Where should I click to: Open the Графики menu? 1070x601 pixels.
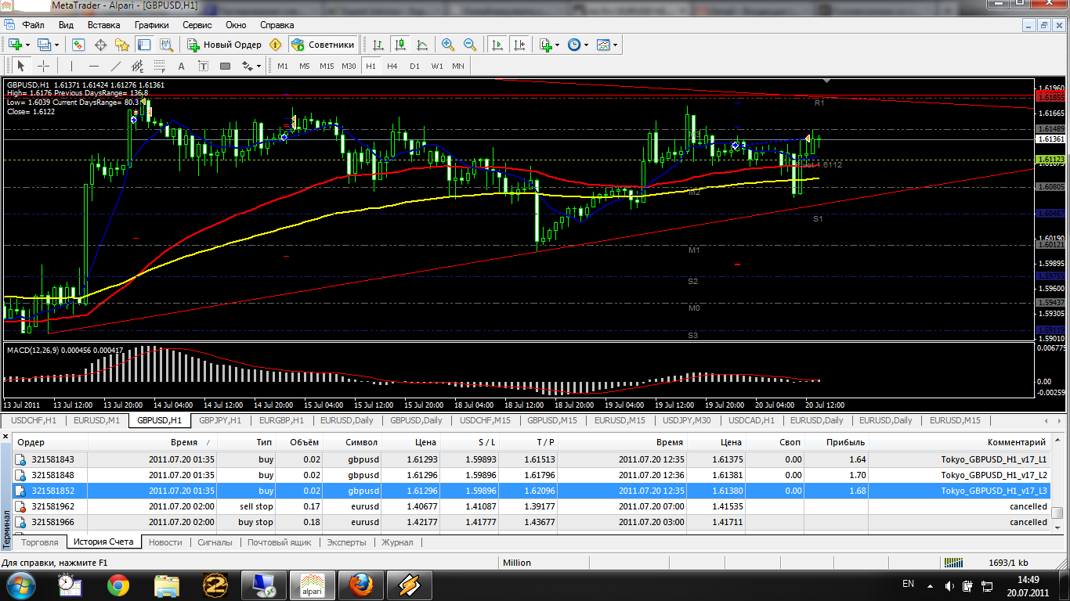(x=151, y=25)
